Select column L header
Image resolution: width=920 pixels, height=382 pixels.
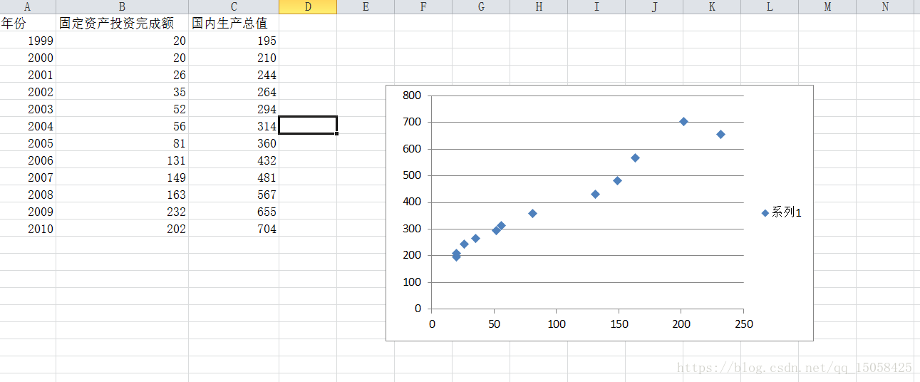(770, 6)
